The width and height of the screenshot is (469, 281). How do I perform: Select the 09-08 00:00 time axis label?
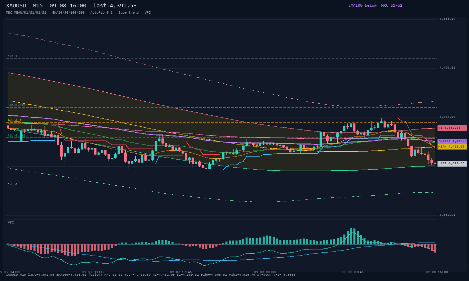(265, 272)
